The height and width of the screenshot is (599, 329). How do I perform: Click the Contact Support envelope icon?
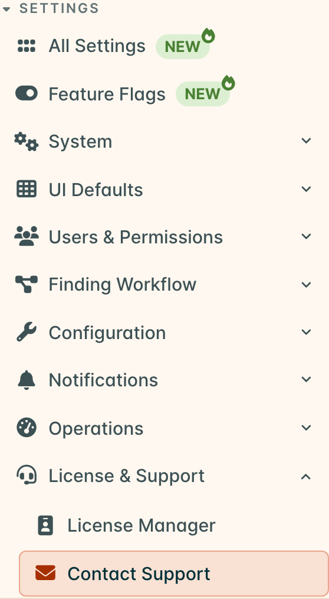tap(45, 574)
